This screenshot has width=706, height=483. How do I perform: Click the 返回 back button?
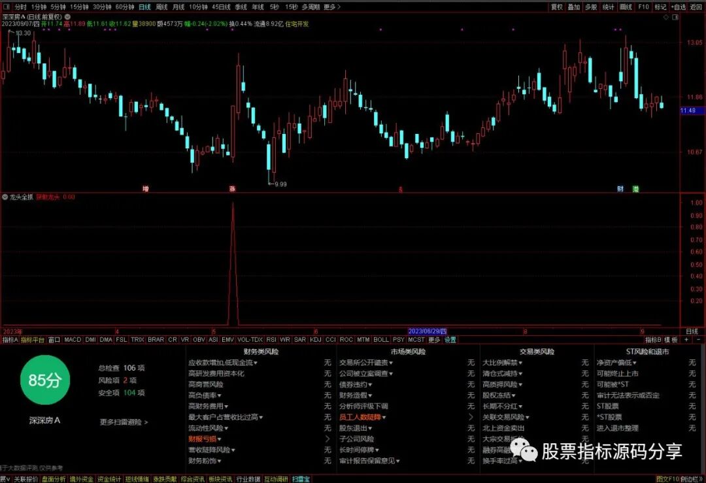click(696, 7)
